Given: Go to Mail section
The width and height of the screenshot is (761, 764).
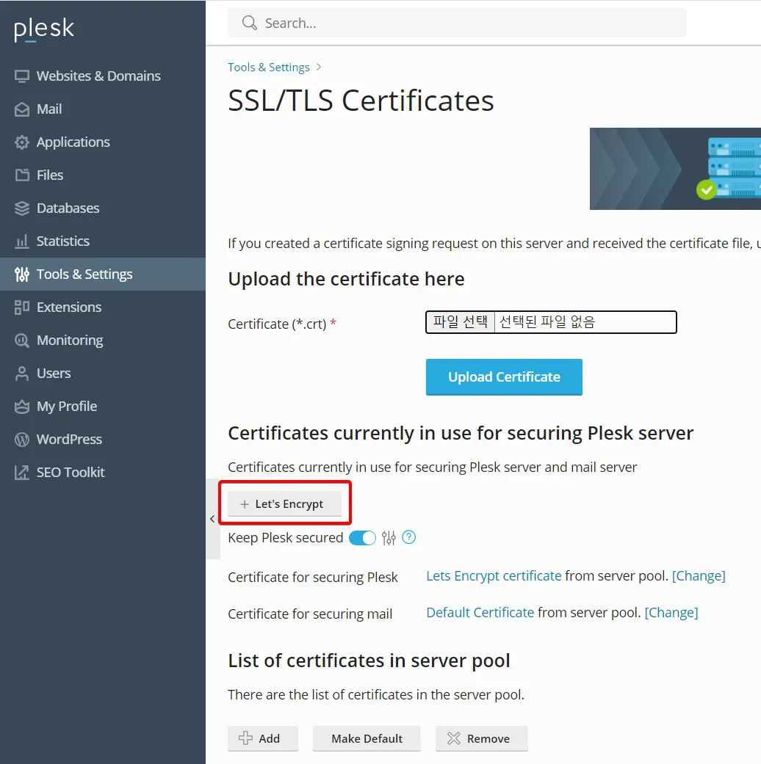Looking at the screenshot, I should tap(103, 109).
